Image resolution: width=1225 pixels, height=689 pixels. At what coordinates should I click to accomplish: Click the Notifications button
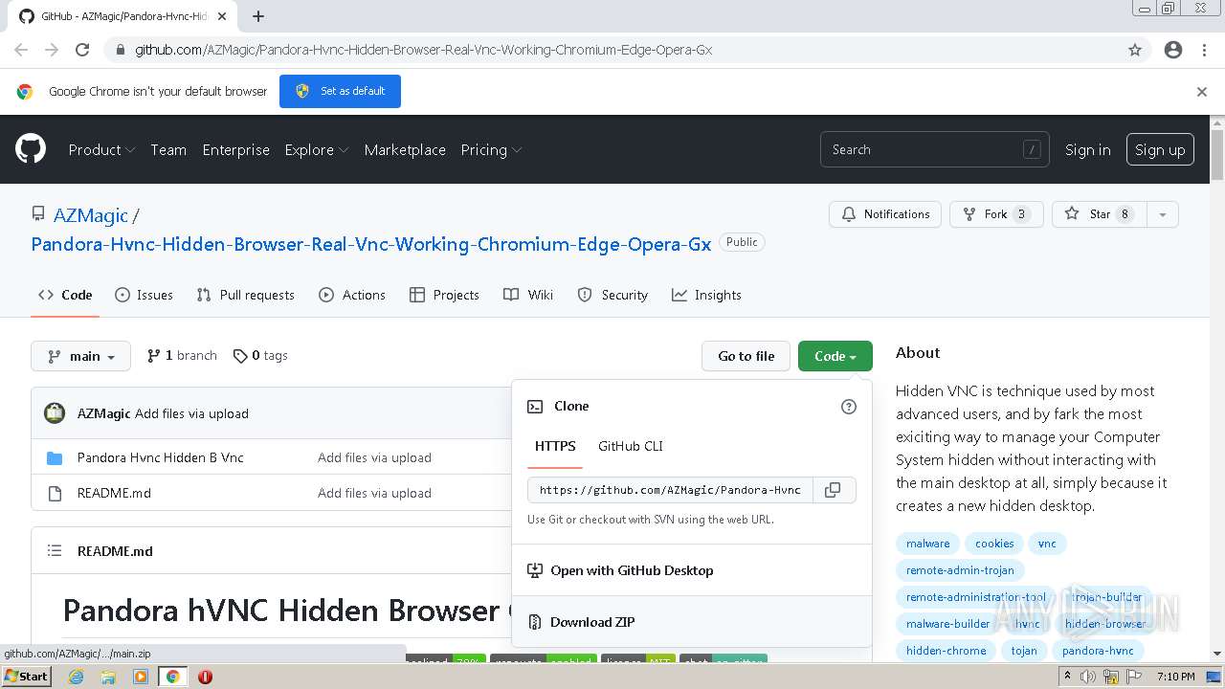pyautogui.click(x=885, y=214)
